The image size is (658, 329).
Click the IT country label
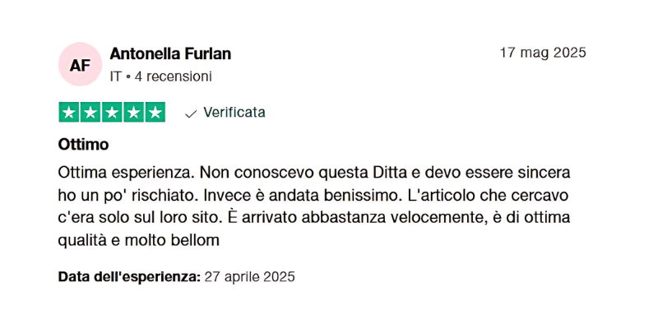pyautogui.click(x=115, y=76)
